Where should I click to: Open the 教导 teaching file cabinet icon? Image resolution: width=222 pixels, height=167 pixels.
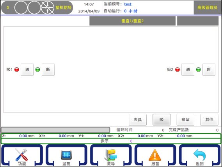pos(111,155)
